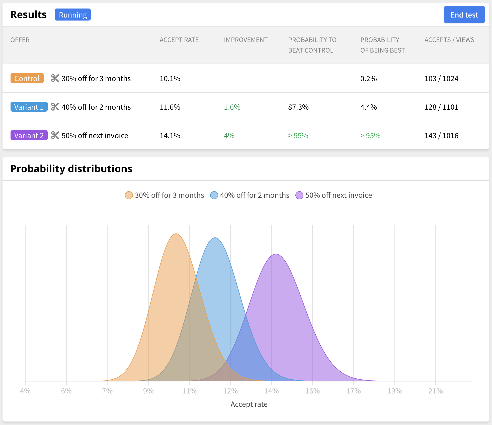Click the Probability of Being Best header
Screen dimensions: 492x425
pos(382,45)
